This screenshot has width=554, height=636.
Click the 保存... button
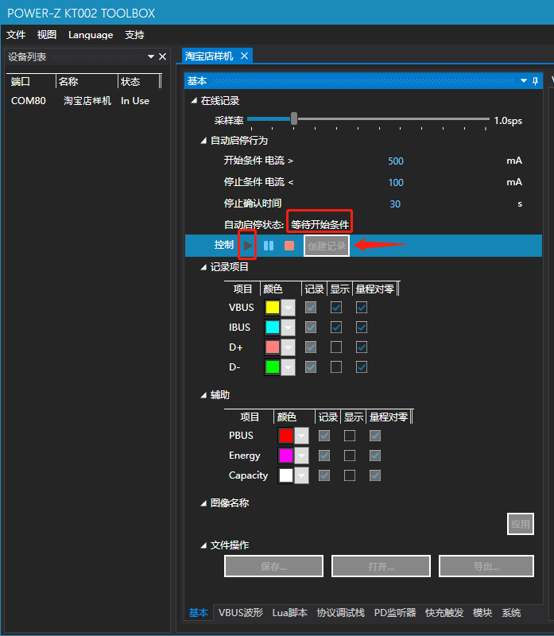point(273,566)
